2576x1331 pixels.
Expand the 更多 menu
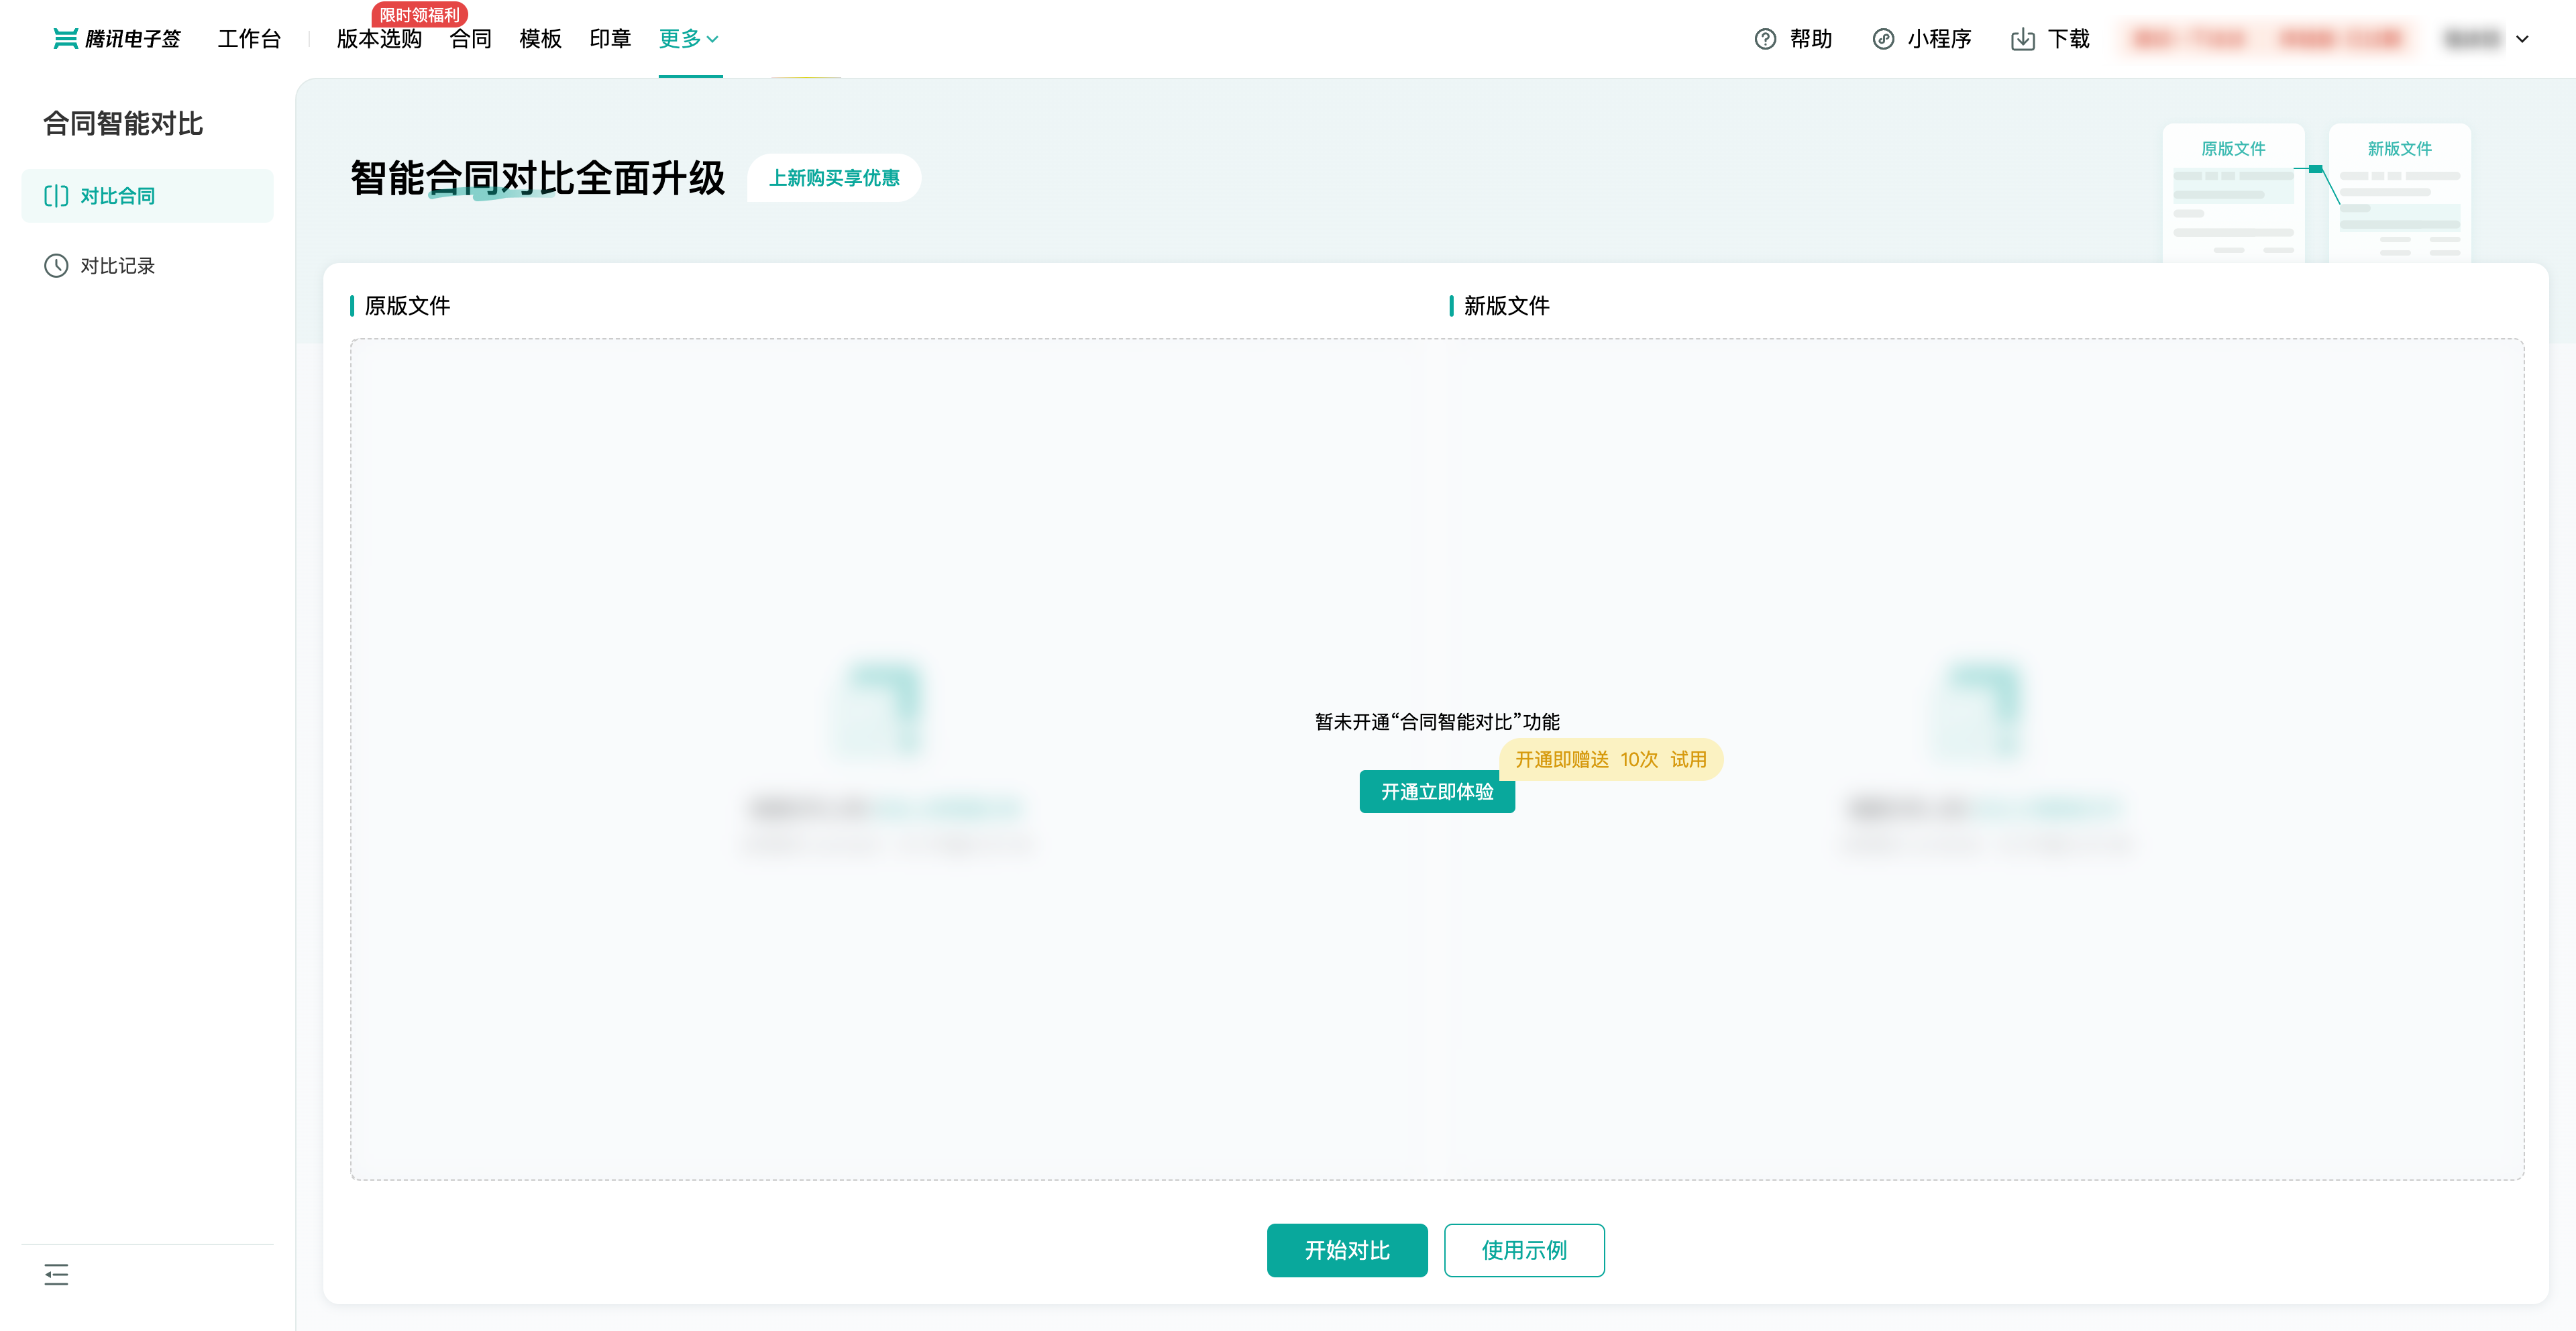(x=689, y=39)
